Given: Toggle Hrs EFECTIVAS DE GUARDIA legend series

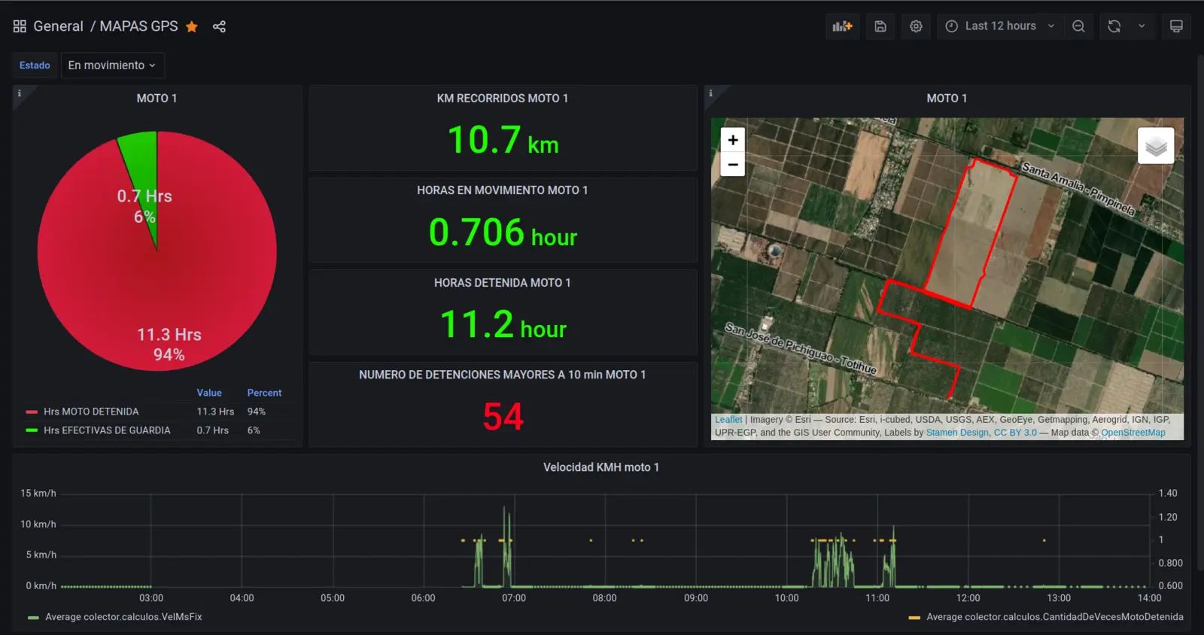Looking at the screenshot, I should (107, 430).
